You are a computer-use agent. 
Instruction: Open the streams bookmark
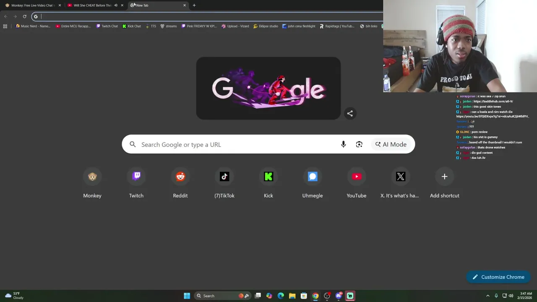169,26
